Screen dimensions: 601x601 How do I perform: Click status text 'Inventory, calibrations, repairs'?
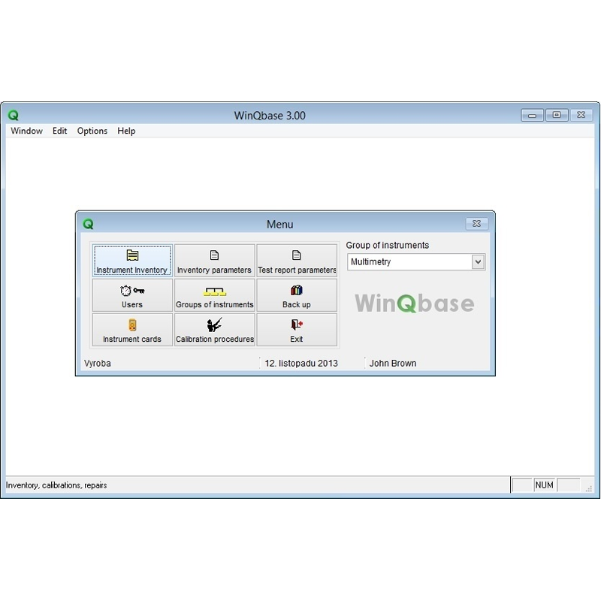(x=56, y=485)
